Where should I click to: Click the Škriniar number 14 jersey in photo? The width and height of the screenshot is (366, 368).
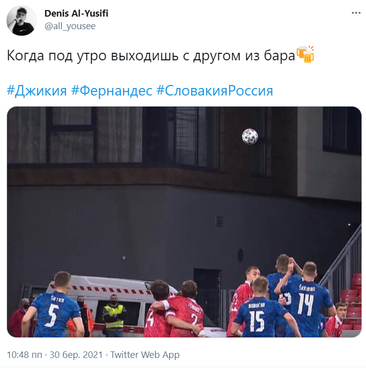pos(306,306)
